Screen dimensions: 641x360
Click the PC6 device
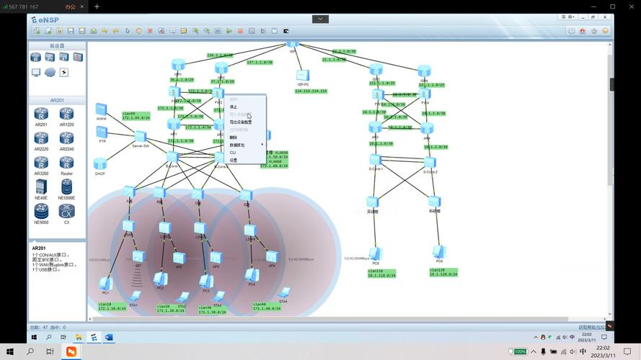(439, 253)
